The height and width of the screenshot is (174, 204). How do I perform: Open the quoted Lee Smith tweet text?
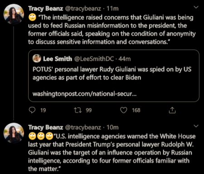112,74
